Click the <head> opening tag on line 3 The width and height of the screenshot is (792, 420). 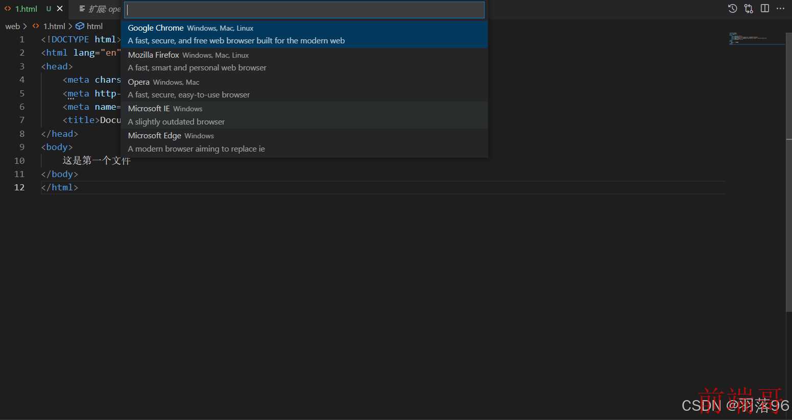tap(57, 66)
